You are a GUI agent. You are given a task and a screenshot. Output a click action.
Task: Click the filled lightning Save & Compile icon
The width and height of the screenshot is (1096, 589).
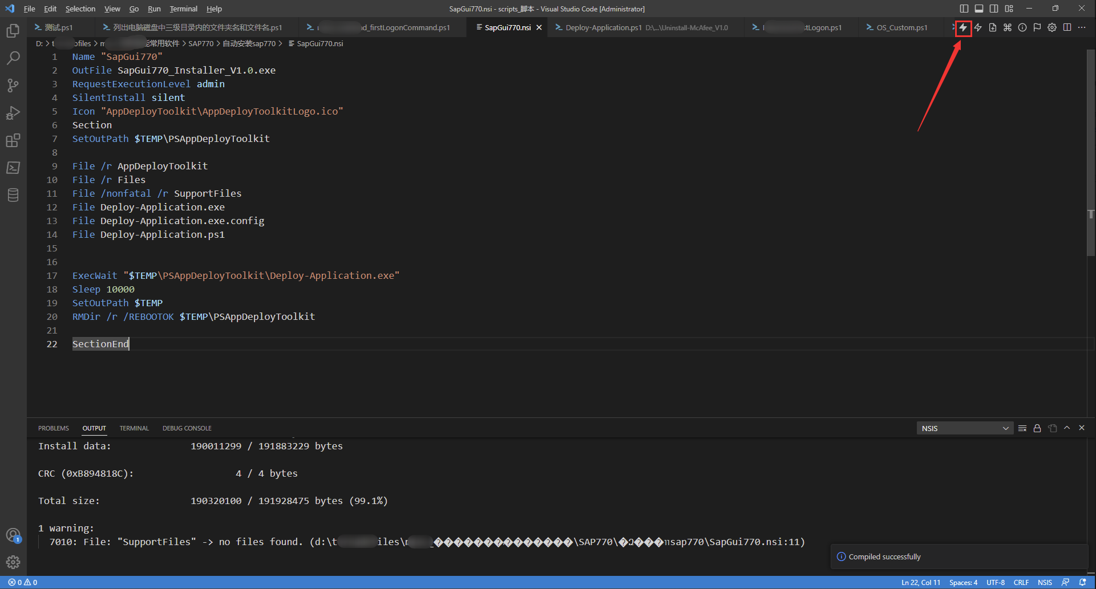963,27
